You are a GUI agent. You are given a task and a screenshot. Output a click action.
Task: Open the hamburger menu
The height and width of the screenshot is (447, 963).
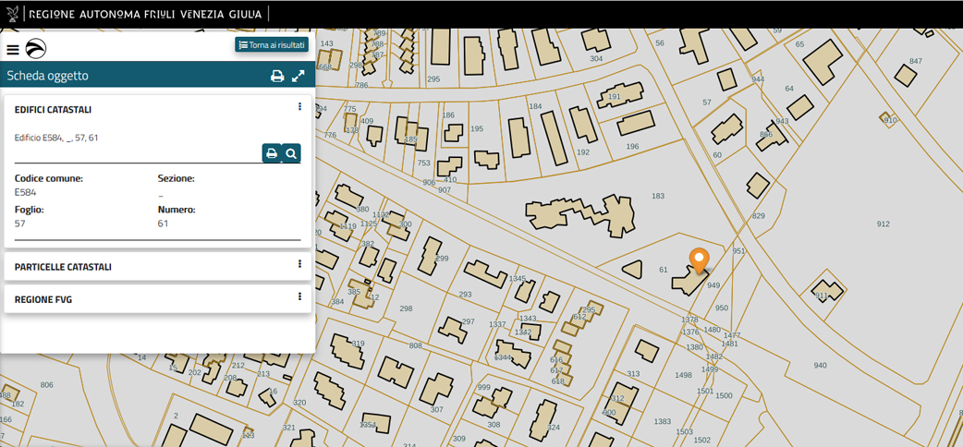tap(13, 50)
